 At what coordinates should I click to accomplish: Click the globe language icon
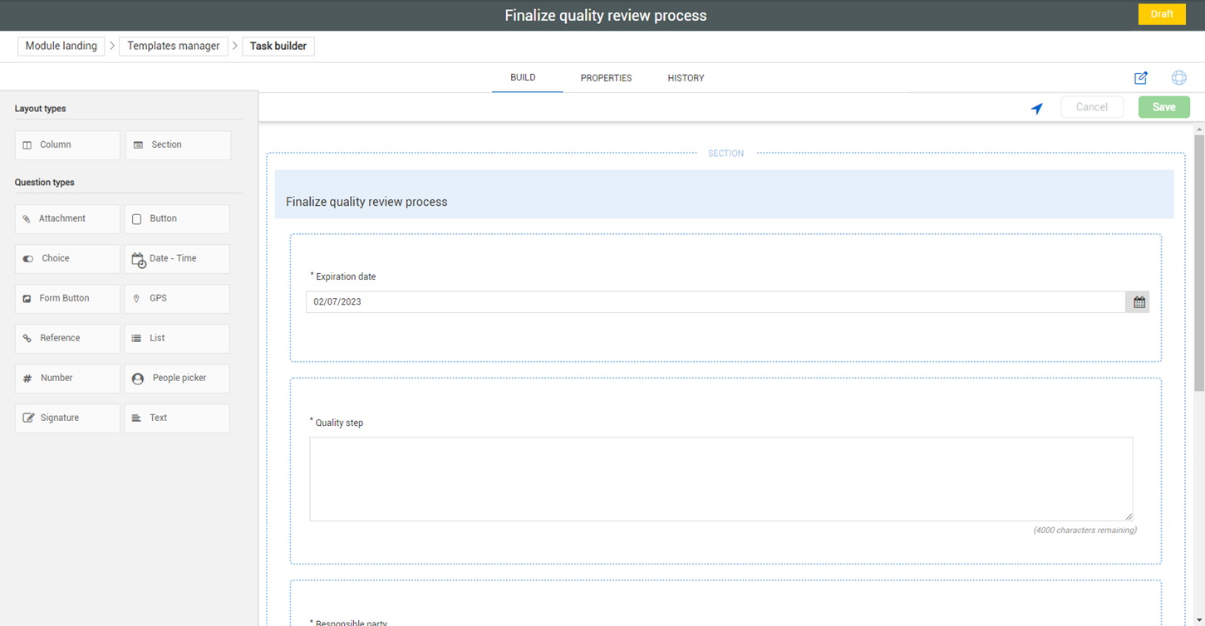coord(1178,78)
